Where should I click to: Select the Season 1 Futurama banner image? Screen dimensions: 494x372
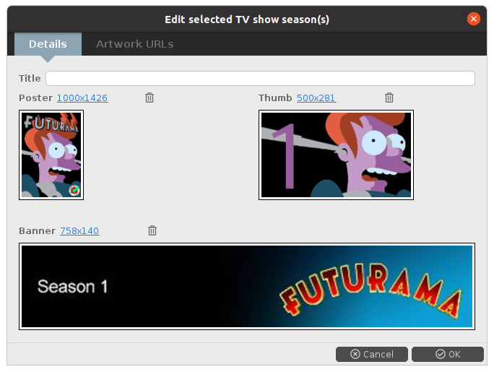[247, 286]
